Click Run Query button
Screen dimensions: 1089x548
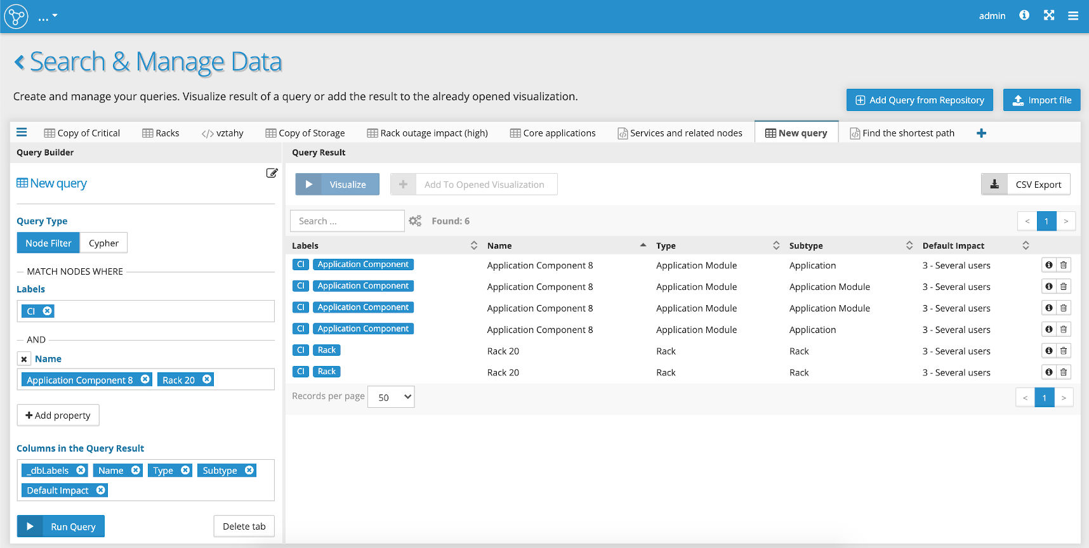[x=61, y=526]
